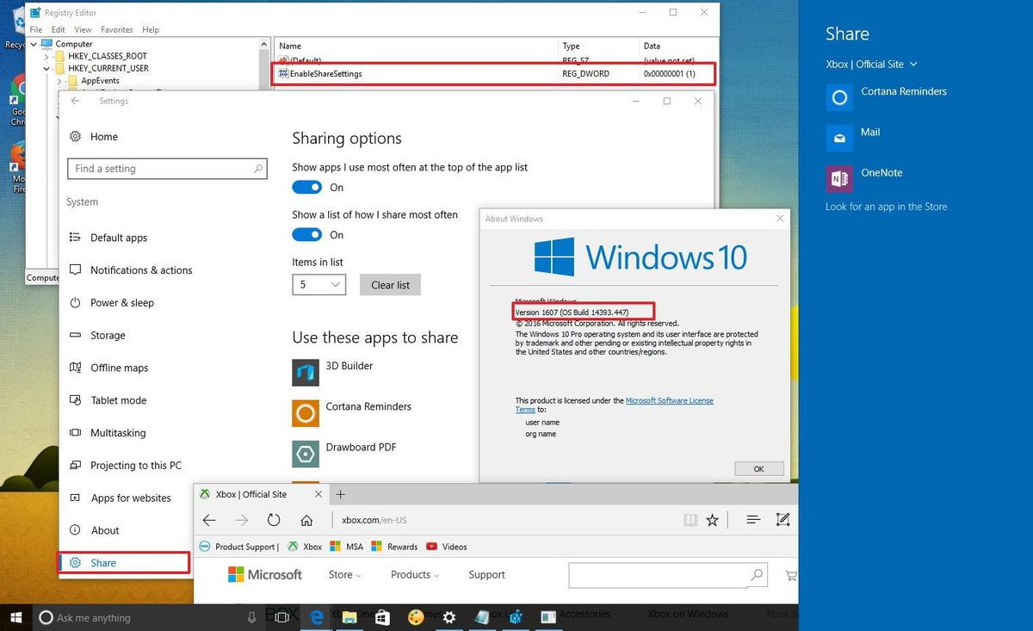The width and height of the screenshot is (1033, 631).
Task: Open Reading view in Edge toolbar
Action: point(690,520)
